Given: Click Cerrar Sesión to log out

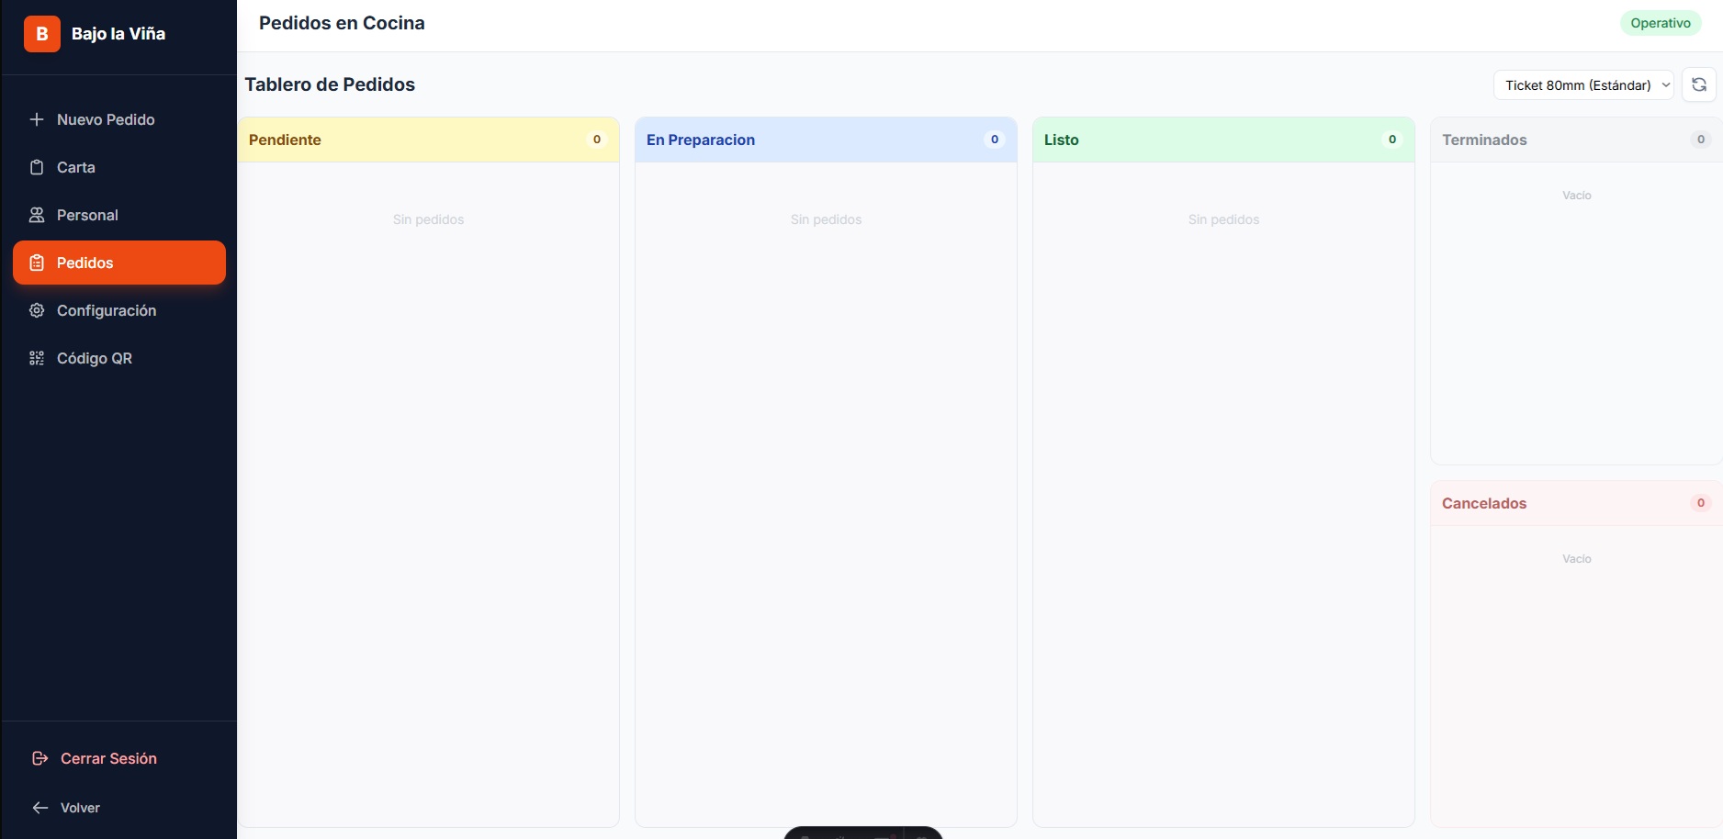Looking at the screenshot, I should pyautogui.click(x=107, y=758).
